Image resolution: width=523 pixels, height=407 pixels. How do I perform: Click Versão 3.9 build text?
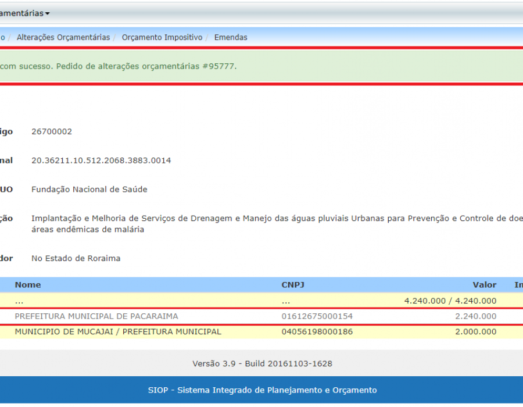pos(263,363)
